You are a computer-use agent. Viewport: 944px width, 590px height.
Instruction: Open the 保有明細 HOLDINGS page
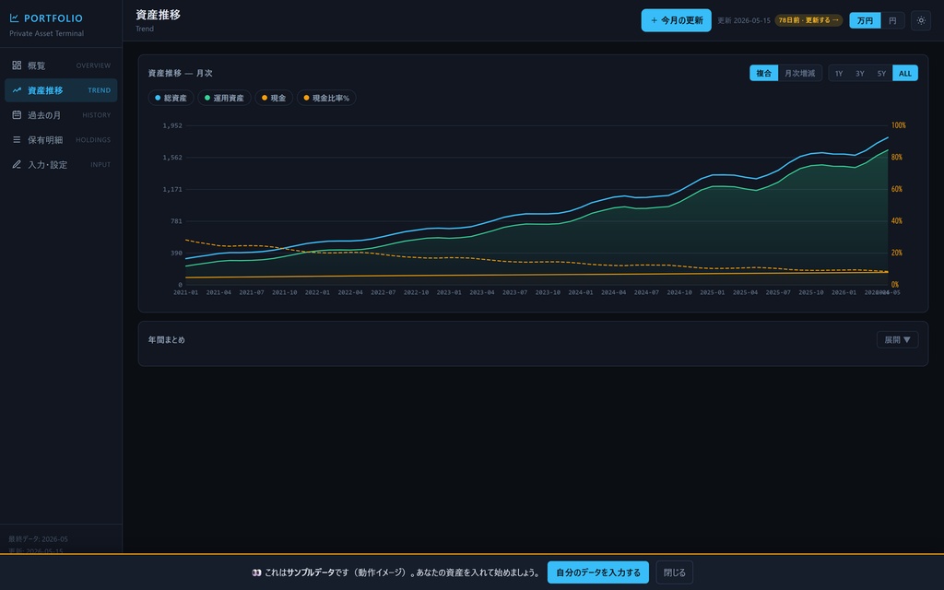pos(61,140)
